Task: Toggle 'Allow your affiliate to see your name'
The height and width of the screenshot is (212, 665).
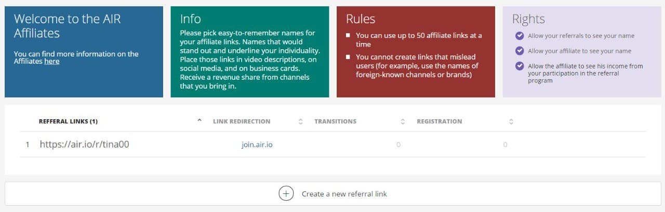Action: pos(520,51)
